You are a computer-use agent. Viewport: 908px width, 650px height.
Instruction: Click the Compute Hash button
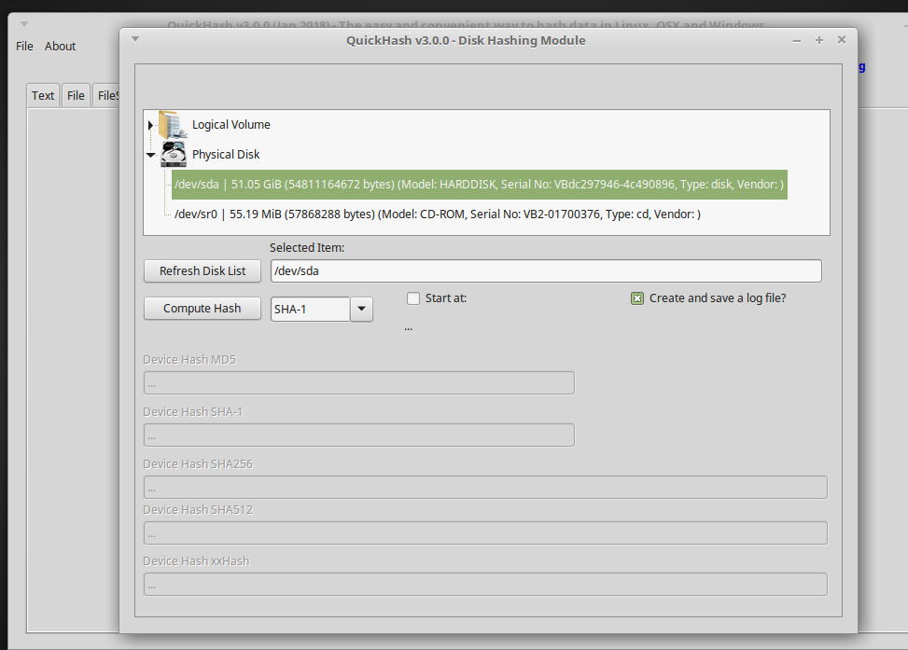pyautogui.click(x=203, y=309)
